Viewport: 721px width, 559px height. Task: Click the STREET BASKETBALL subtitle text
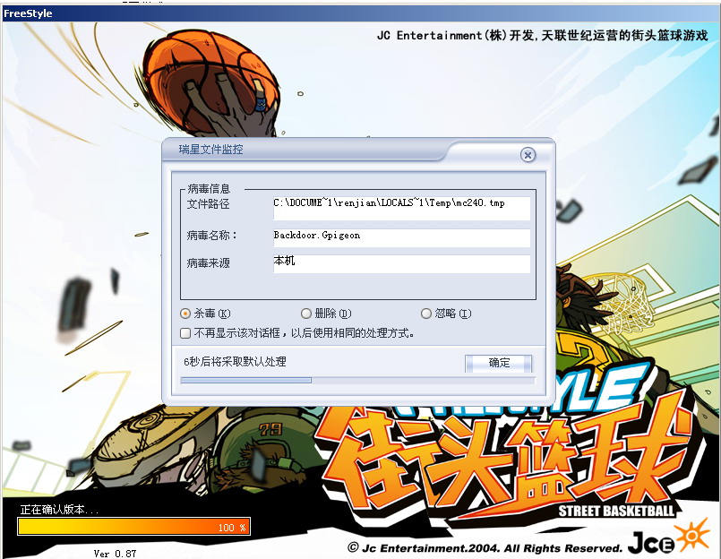tap(616, 512)
